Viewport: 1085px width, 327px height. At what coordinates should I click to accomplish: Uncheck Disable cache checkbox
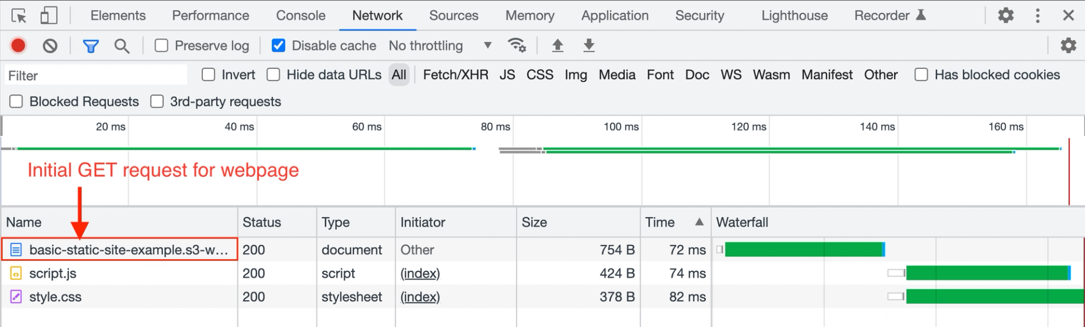[x=278, y=45]
